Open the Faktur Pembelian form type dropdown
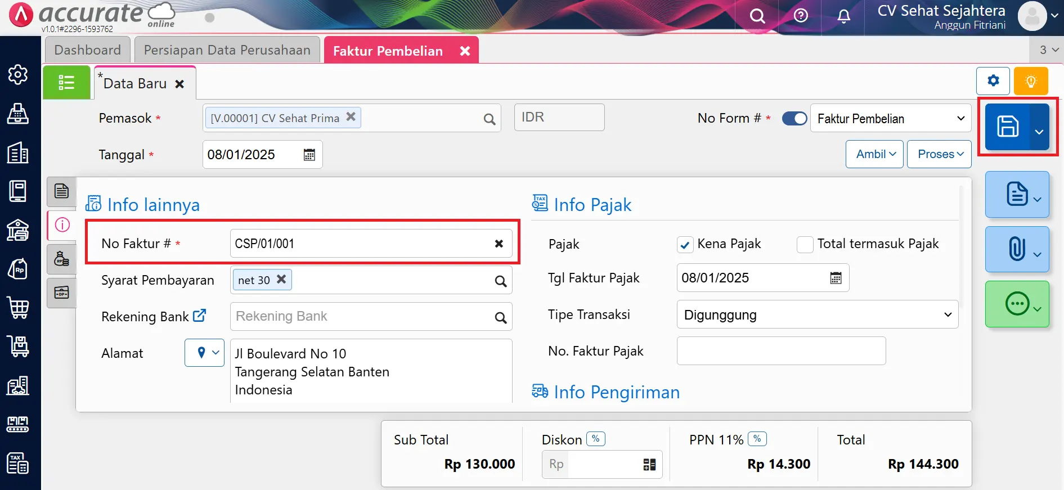Image resolution: width=1064 pixels, height=490 pixels. tap(891, 118)
